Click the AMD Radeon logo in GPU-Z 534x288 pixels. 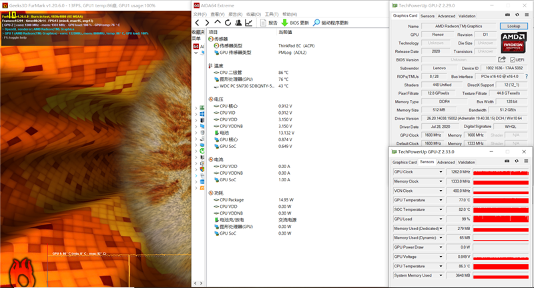[513, 43]
